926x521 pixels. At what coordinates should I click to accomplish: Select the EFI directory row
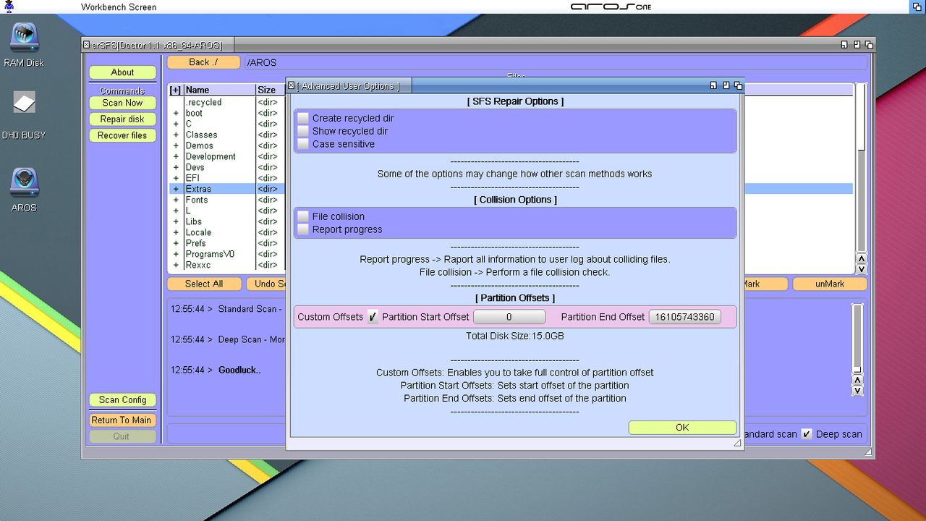[x=227, y=178]
